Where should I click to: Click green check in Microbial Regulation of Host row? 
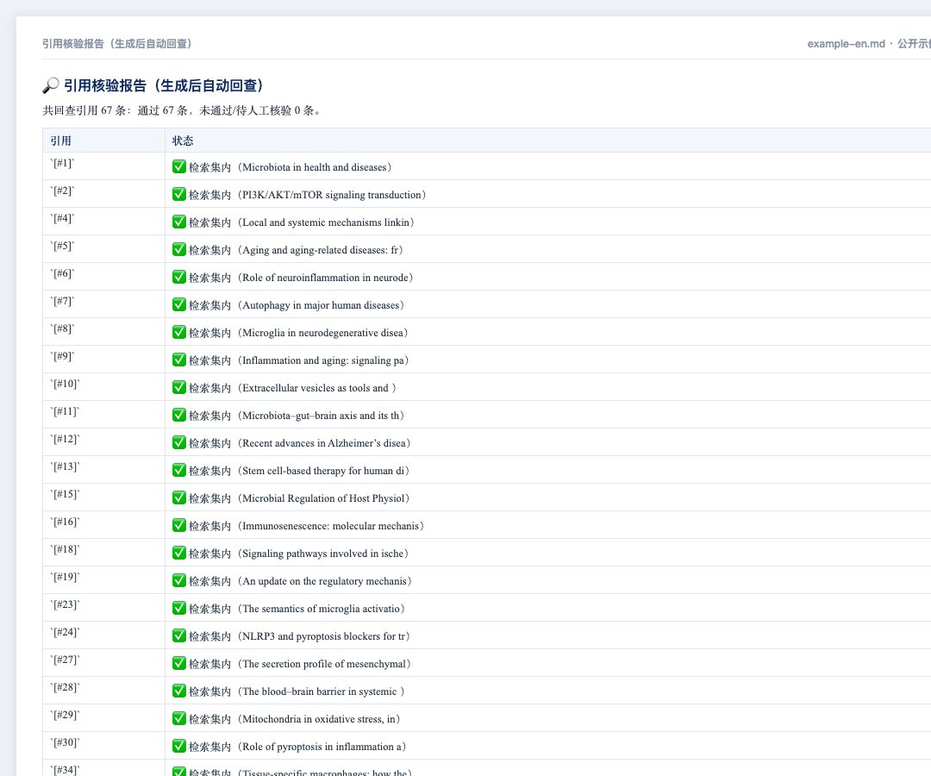point(179,498)
